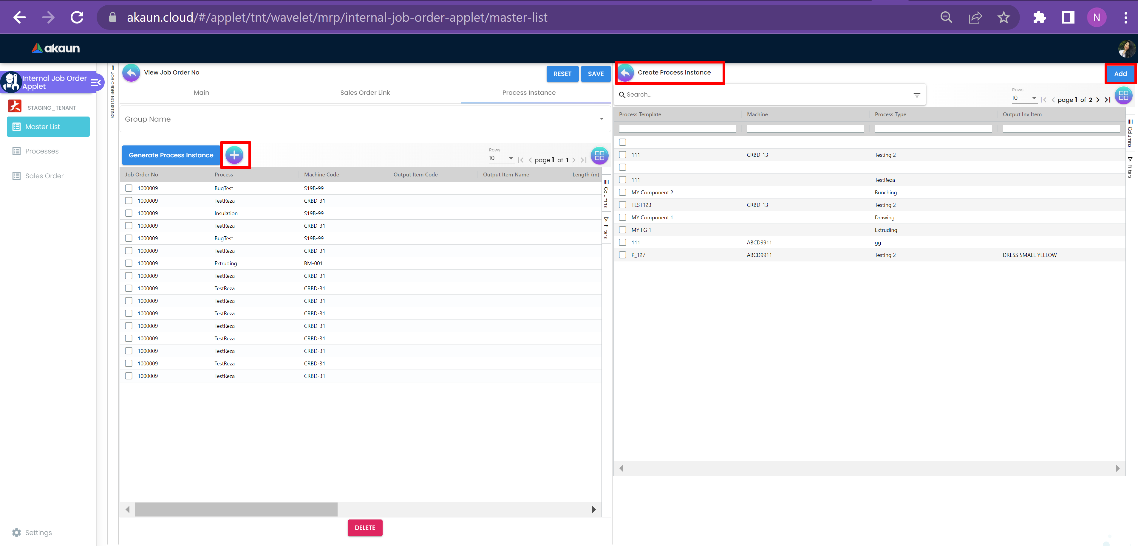The height and width of the screenshot is (546, 1138).
Task: Click the plus icon beside Generate Process Instance
Action: pos(234,155)
